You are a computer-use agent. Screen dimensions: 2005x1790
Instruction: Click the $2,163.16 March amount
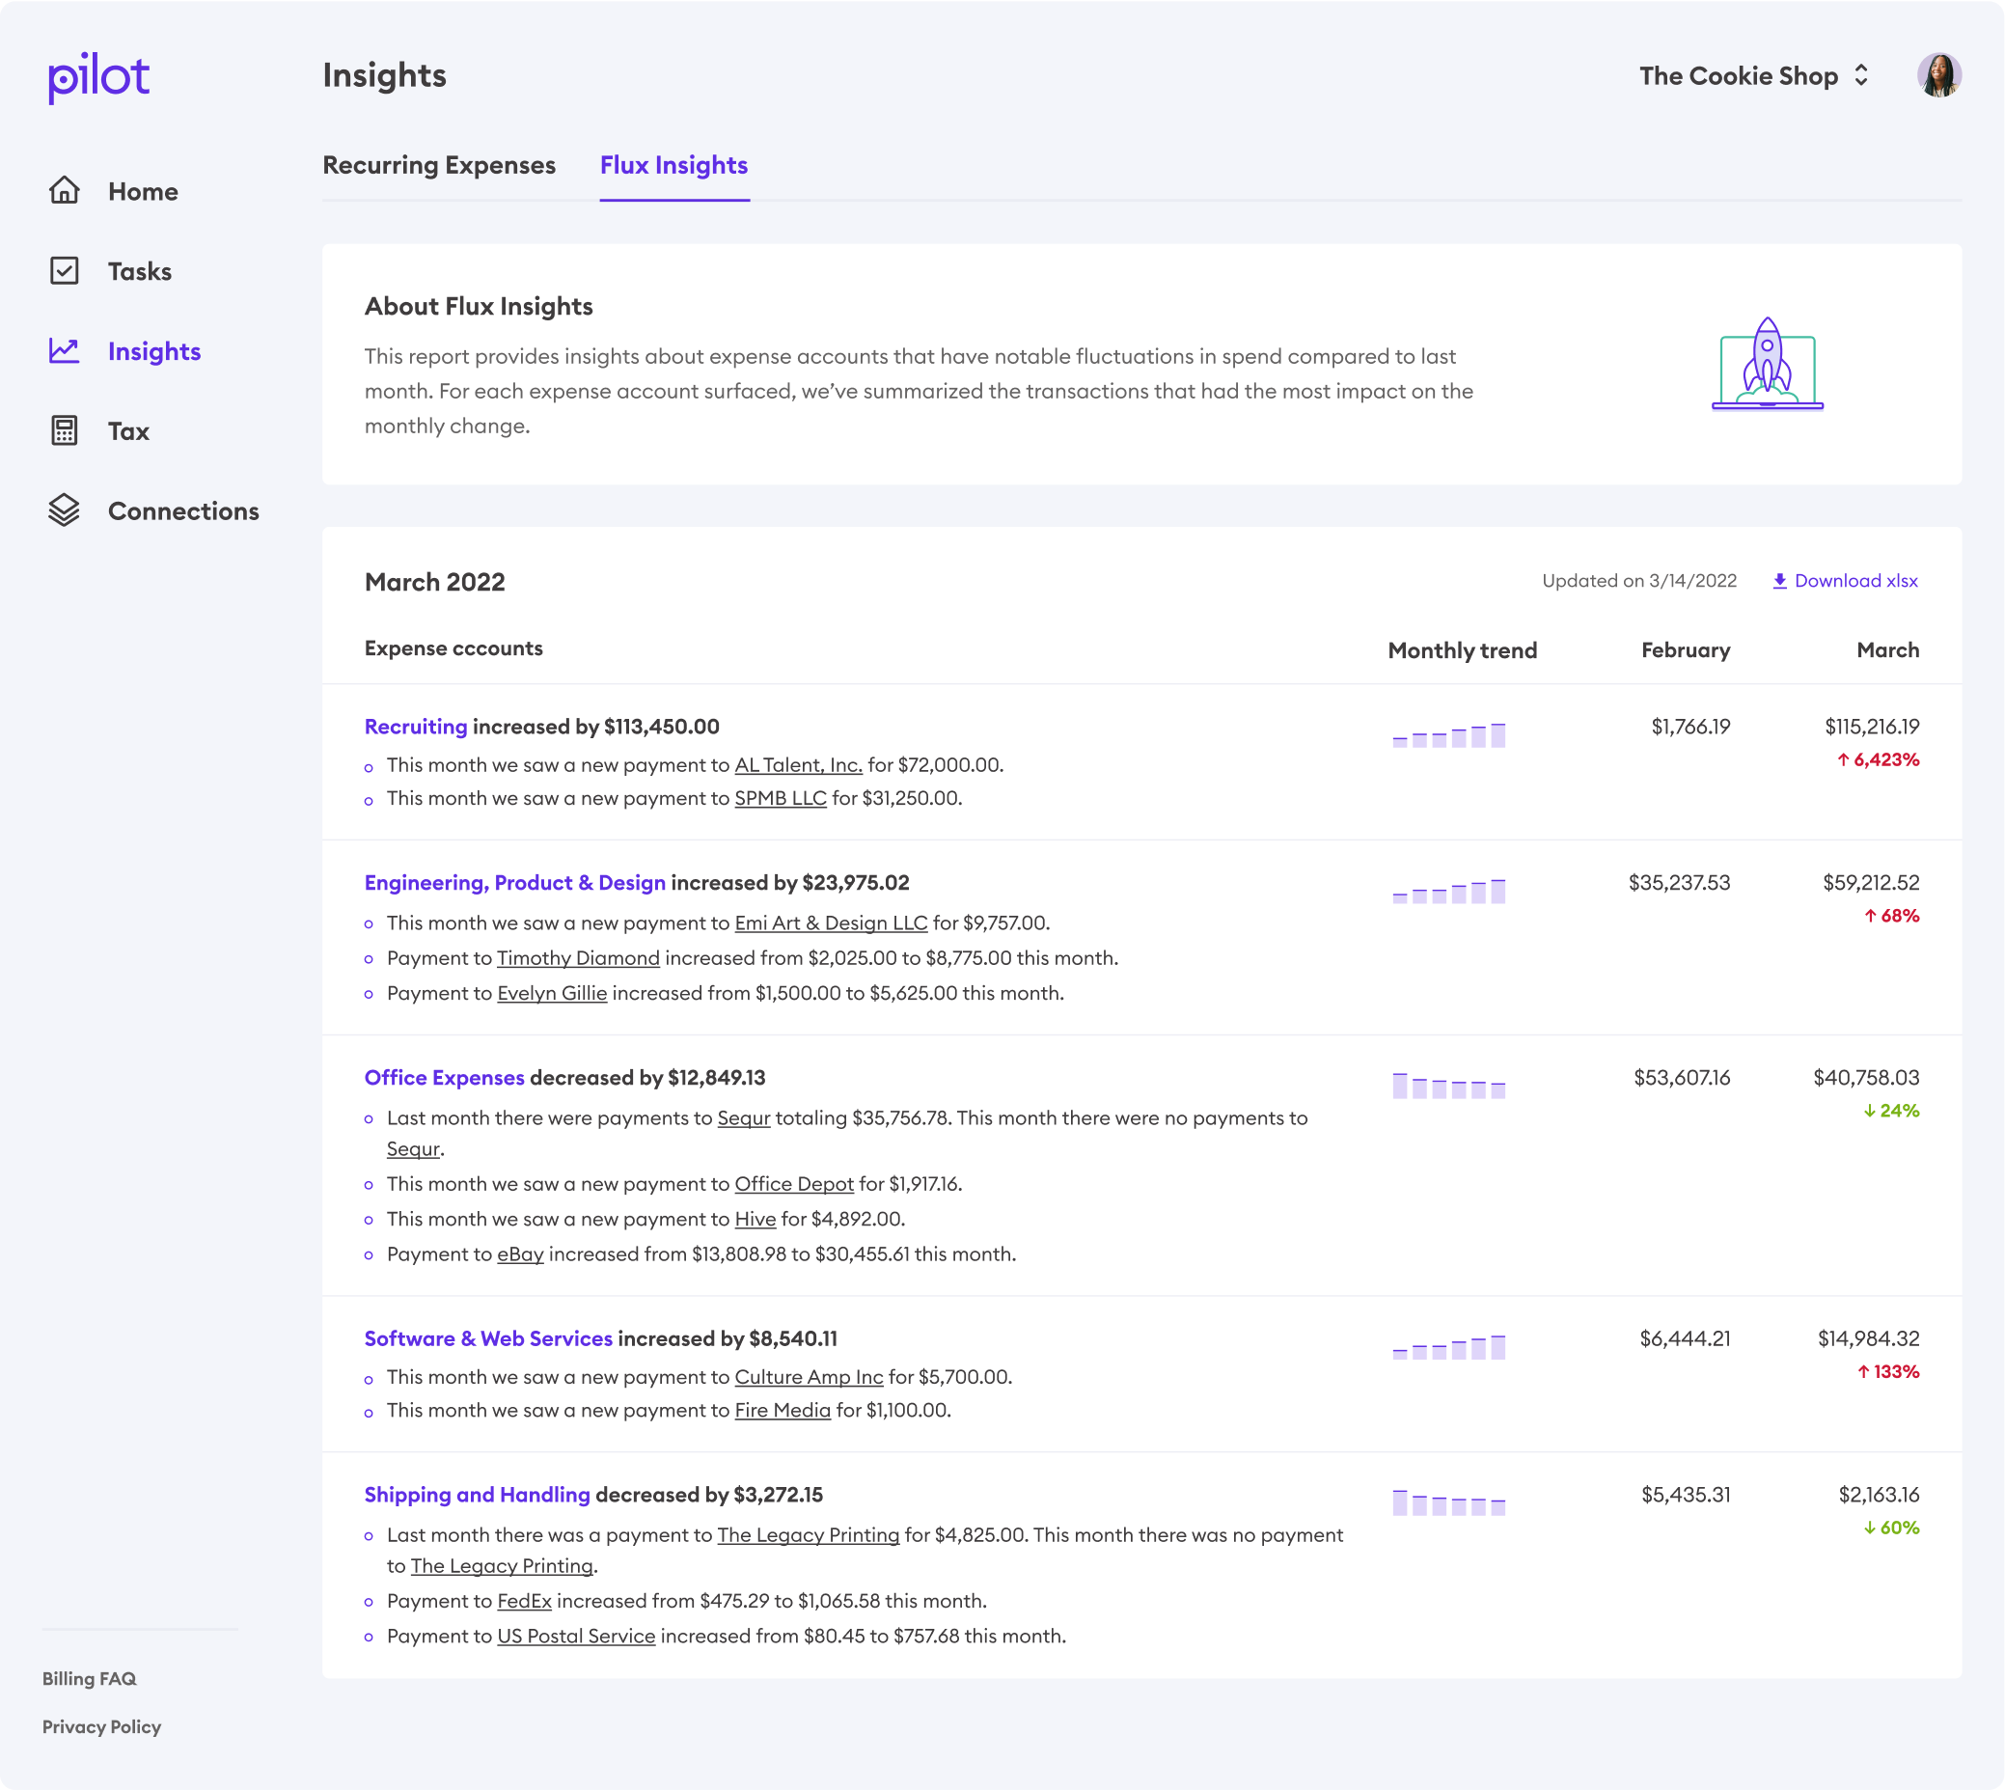[1879, 1495]
